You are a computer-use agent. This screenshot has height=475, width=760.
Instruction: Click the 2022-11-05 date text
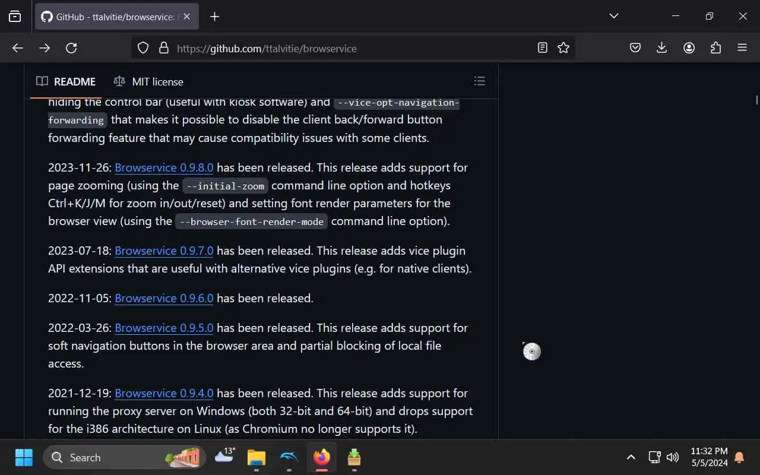click(80, 298)
